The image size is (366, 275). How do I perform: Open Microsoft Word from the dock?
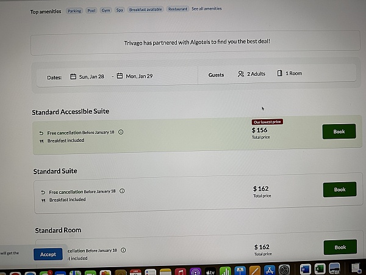[x=306, y=270]
